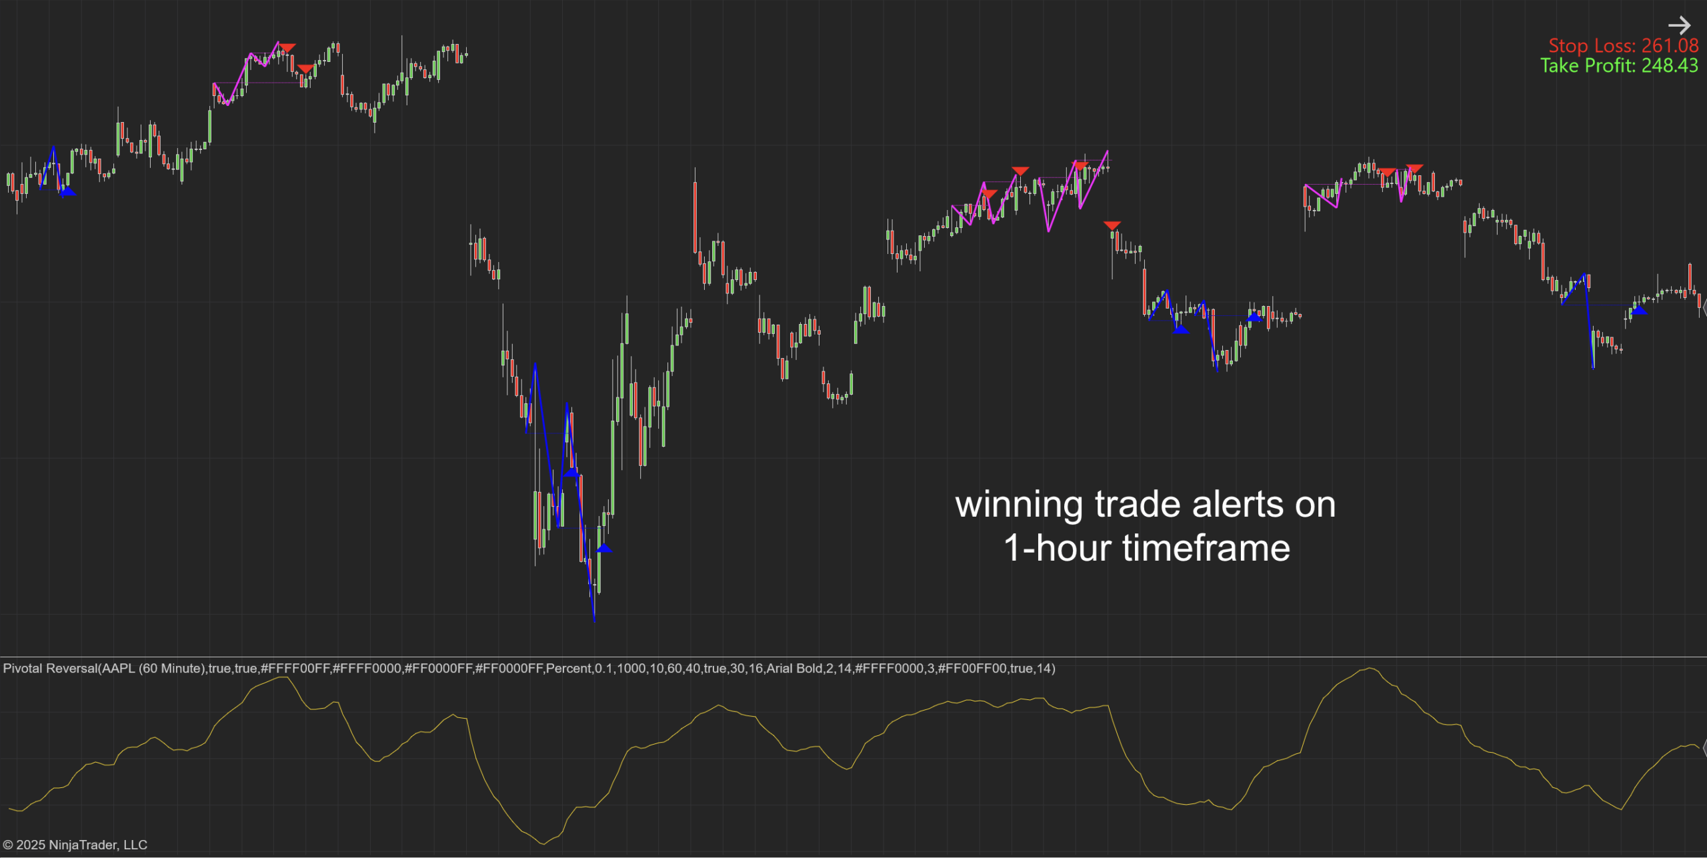Viewport: 1707px width, 858px height.
Task: Click the right arrow icon above Stop Loss
Action: click(1679, 25)
